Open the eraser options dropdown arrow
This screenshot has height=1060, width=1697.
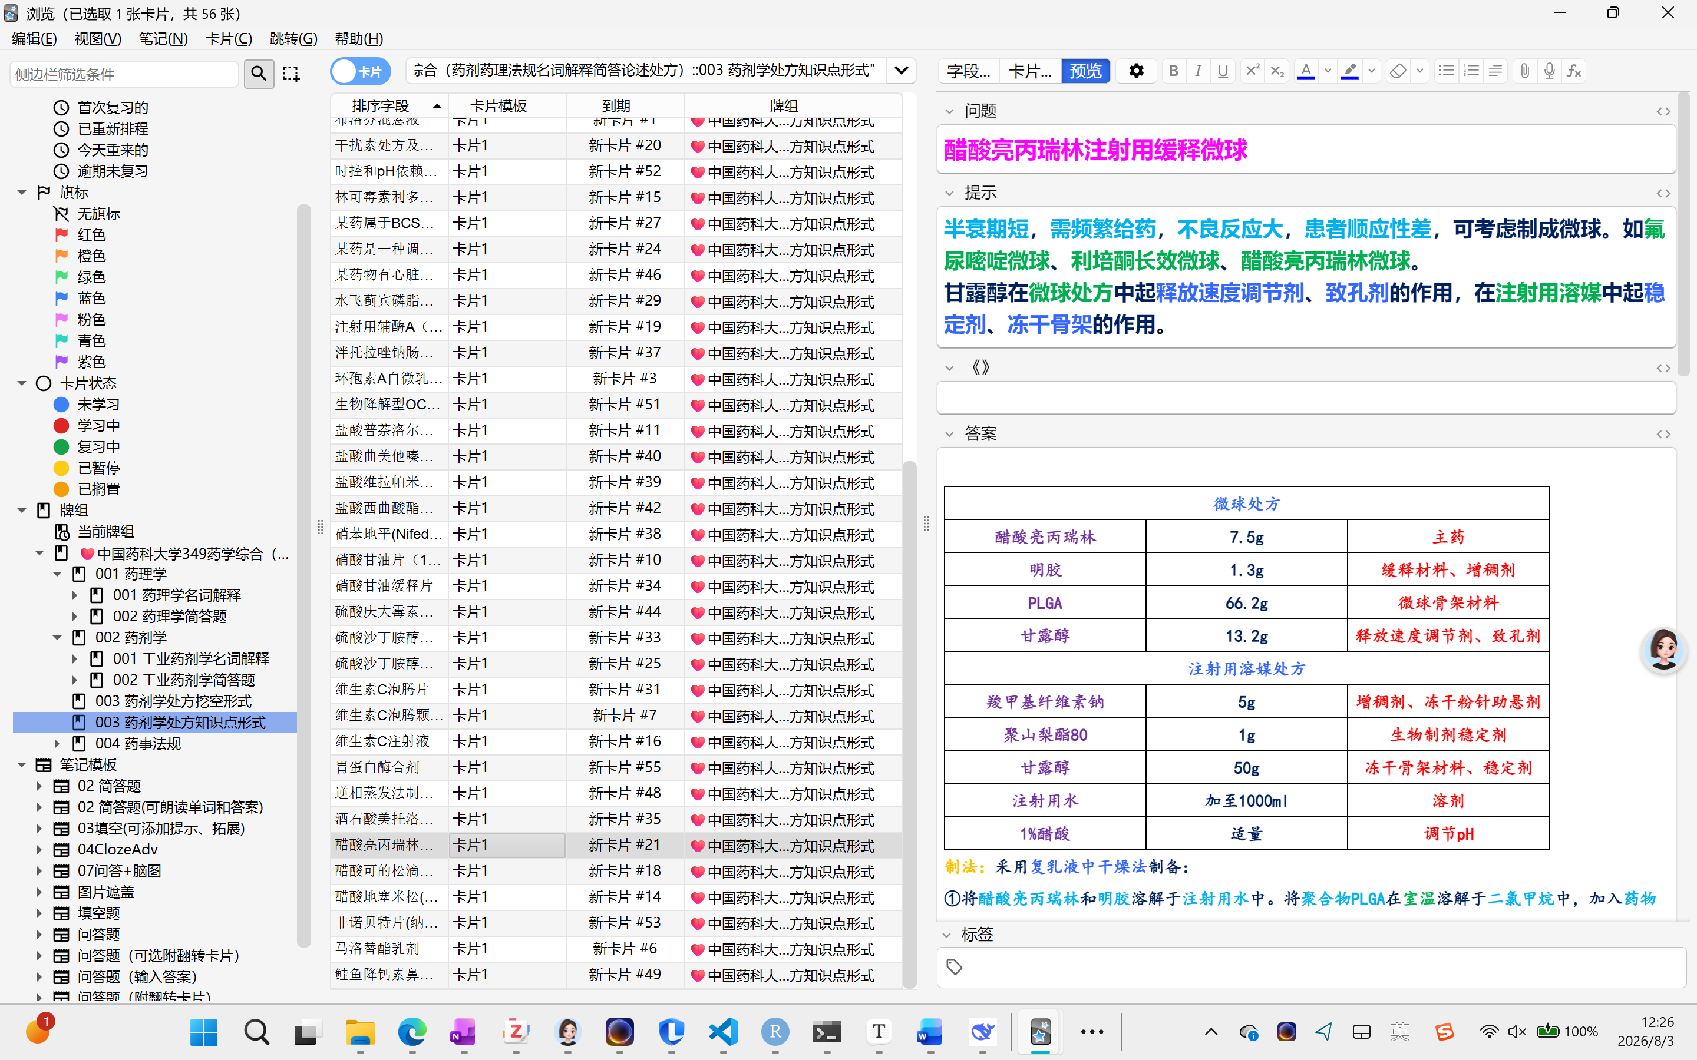click(x=1419, y=71)
